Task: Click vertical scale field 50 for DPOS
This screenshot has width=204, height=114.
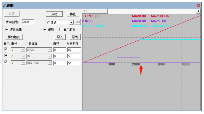Action: pos(74,50)
